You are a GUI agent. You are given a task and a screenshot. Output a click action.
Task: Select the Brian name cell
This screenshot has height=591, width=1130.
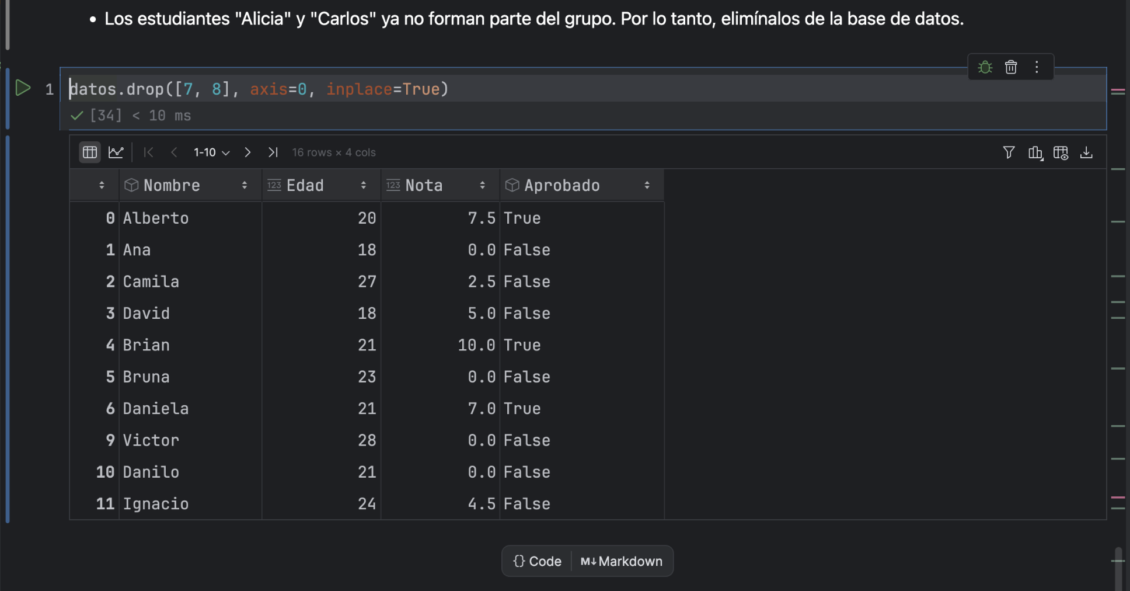point(190,345)
